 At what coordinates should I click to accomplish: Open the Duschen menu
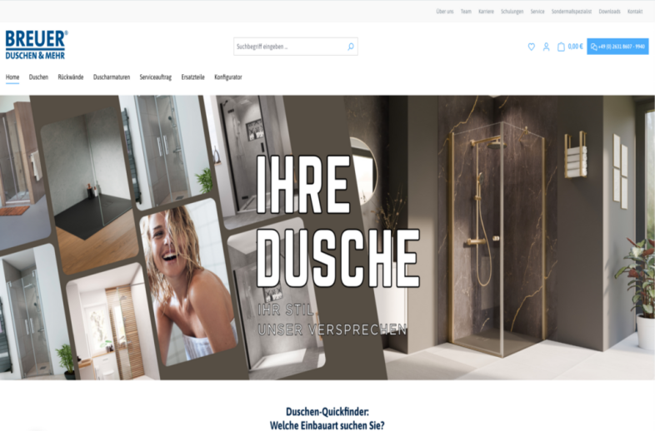(x=38, y=77)
